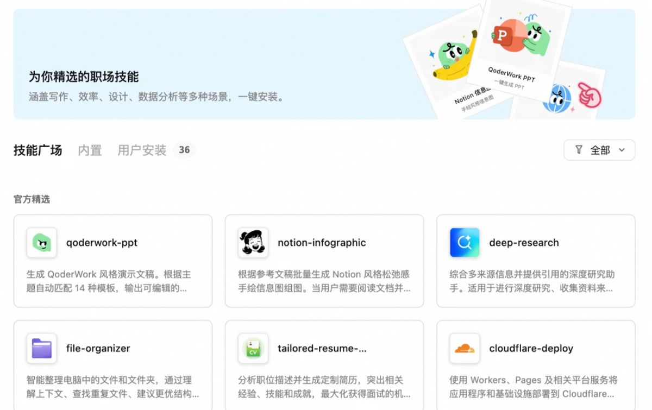The height and width of the screenshot is (410, 652).
Task: Click the deep-research blue search icon
Action: 465,243
